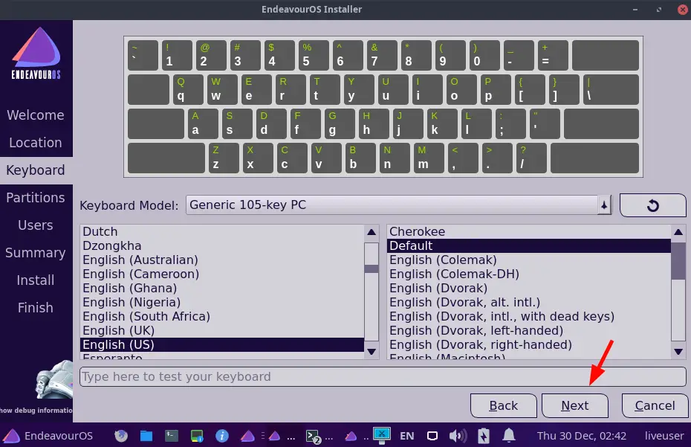Click the Summary step in the sidebar
Image resolution: width=691 pixels, height=447 pixels.
[x=36, y=253]
